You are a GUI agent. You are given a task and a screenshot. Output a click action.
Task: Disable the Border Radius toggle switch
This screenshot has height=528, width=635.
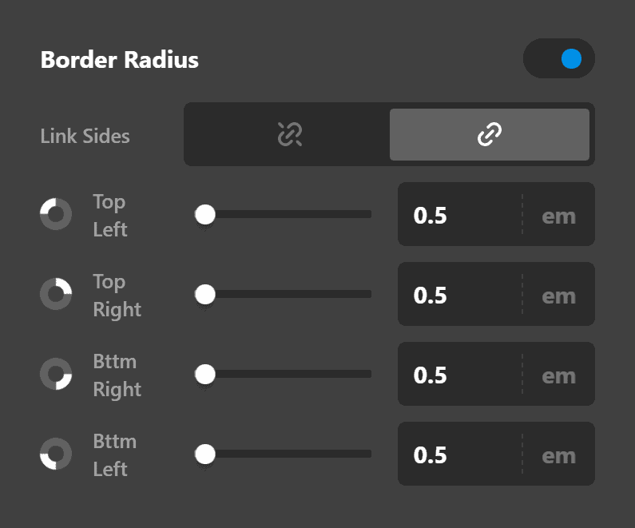pos(559,58)
